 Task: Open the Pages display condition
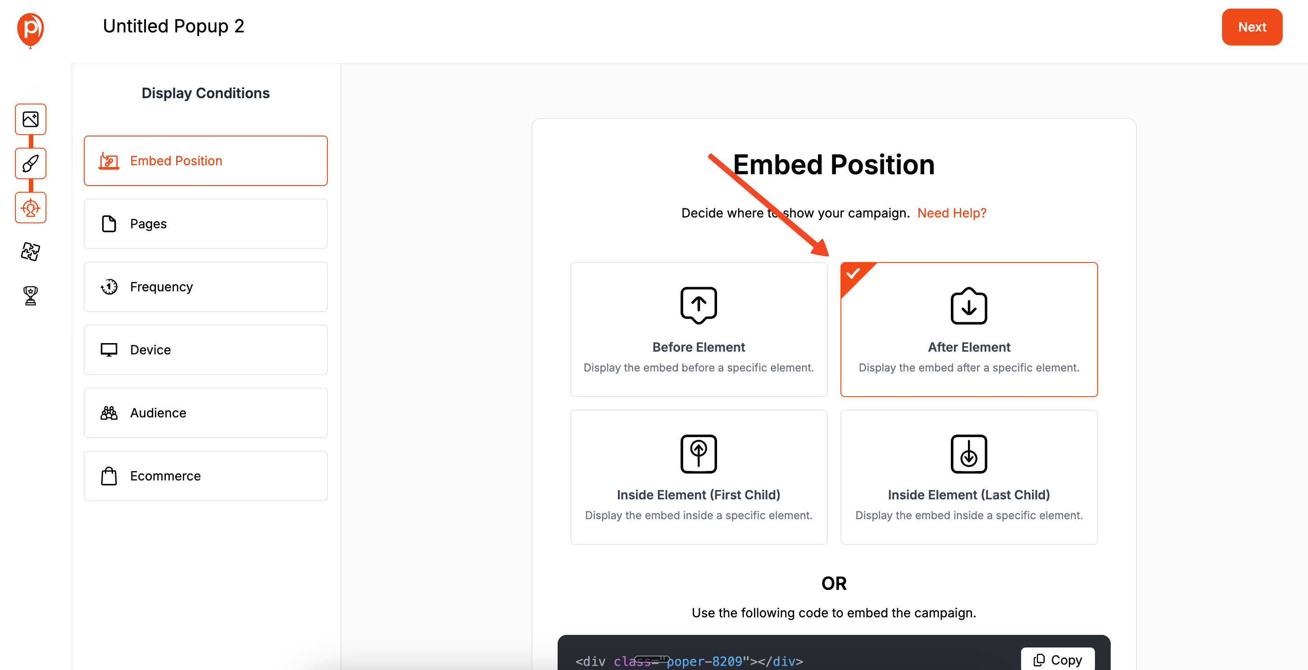click(x=206, y=224)
